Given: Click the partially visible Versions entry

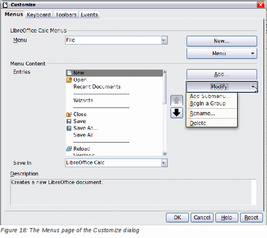Looking at the screenshot, I should pyautogui.click(x=84, y=155).
